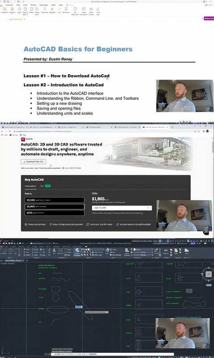Image resolution: width=214 pixels, height=358 pixels.
Task: Click the Text tool in AutoCAD ribbon
Action: (54, 251)
